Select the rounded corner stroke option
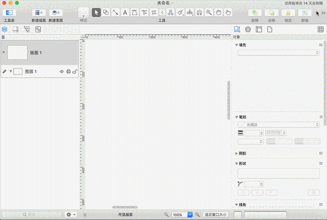This screenshot has width=327, height=220. click(x=280, y=141)
